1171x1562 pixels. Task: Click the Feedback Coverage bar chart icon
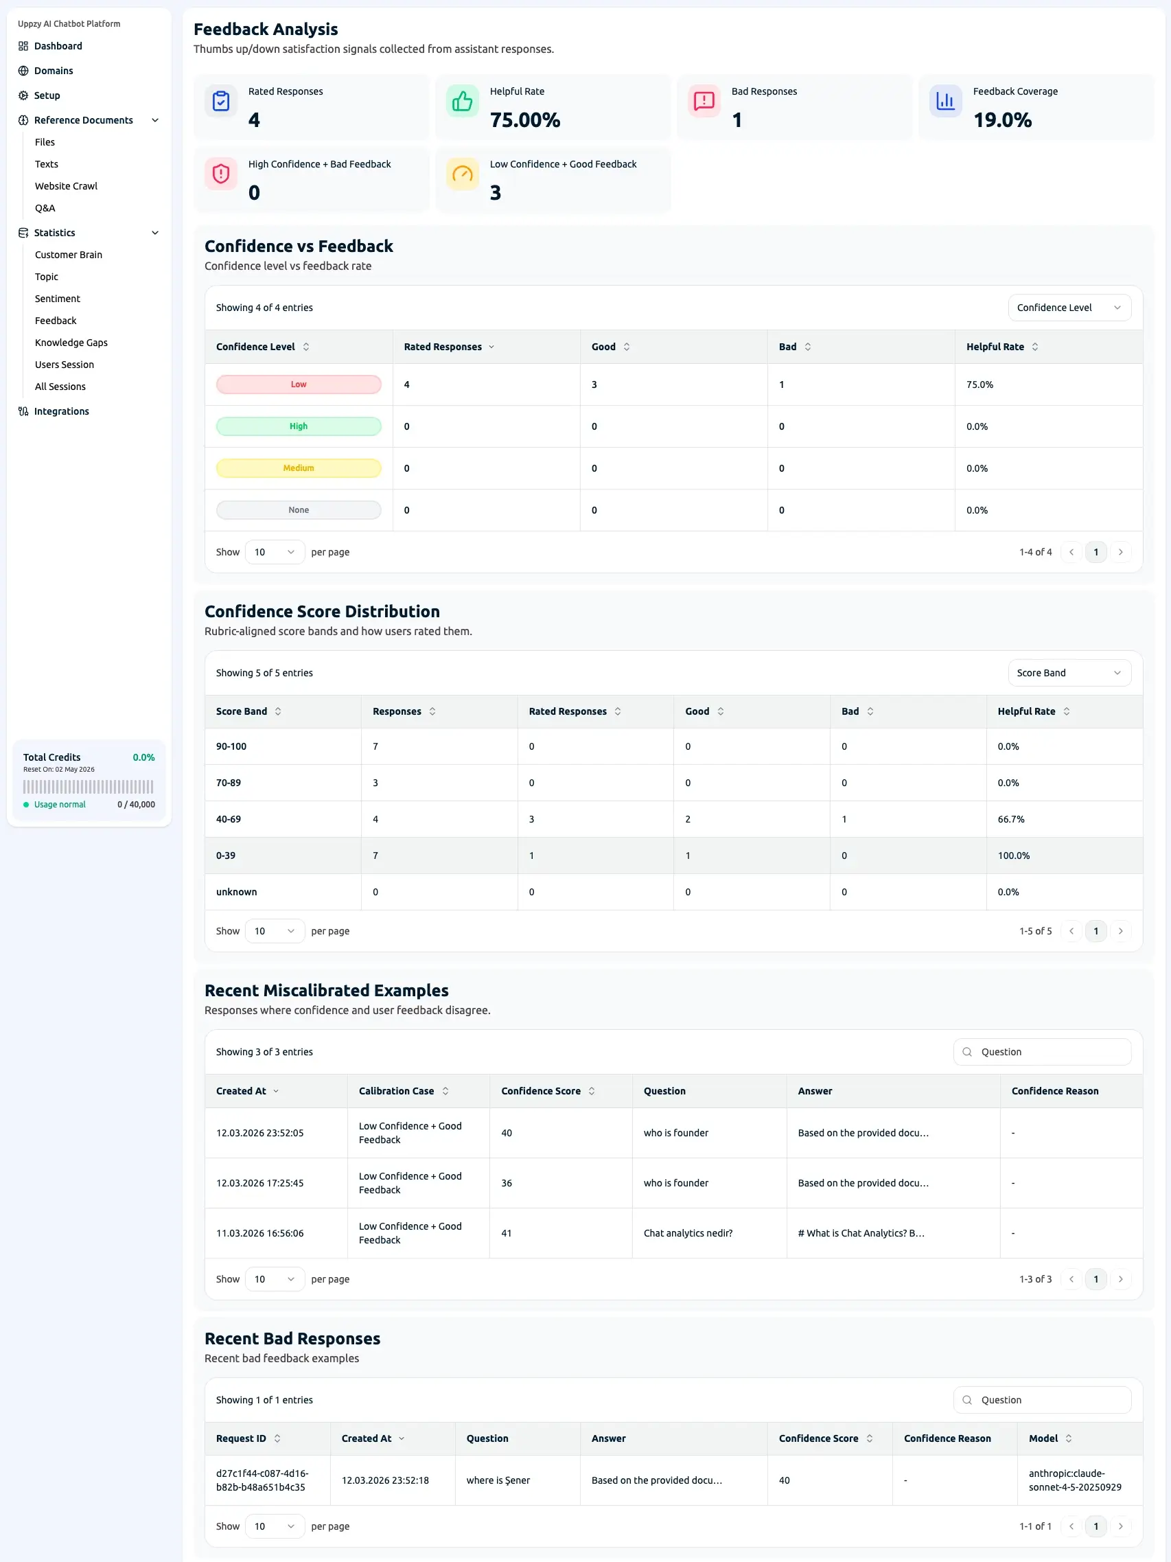click(945, 102)
